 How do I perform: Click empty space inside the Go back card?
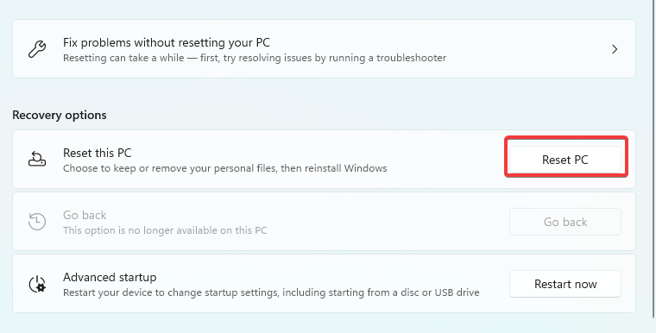pyautogui.click(x=385, y=222)
